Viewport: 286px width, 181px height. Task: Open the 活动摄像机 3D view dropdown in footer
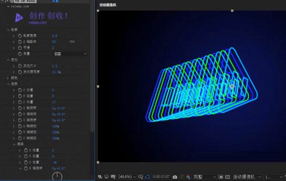tap(246, 177)
